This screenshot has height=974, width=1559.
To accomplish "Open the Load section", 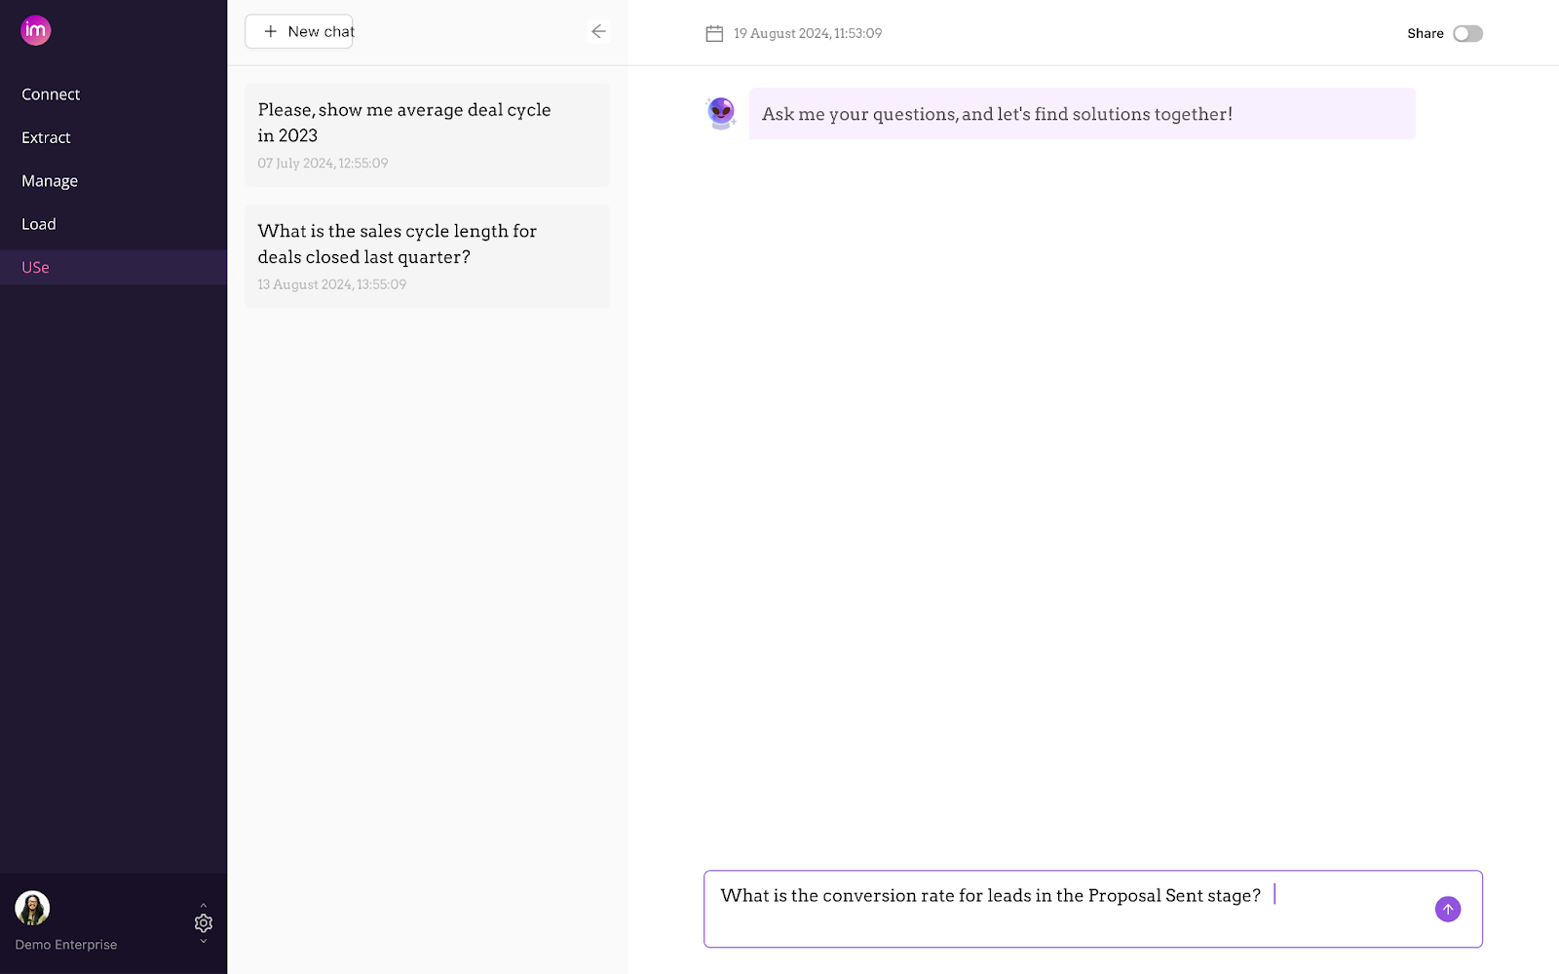I will tap(39, 224).
